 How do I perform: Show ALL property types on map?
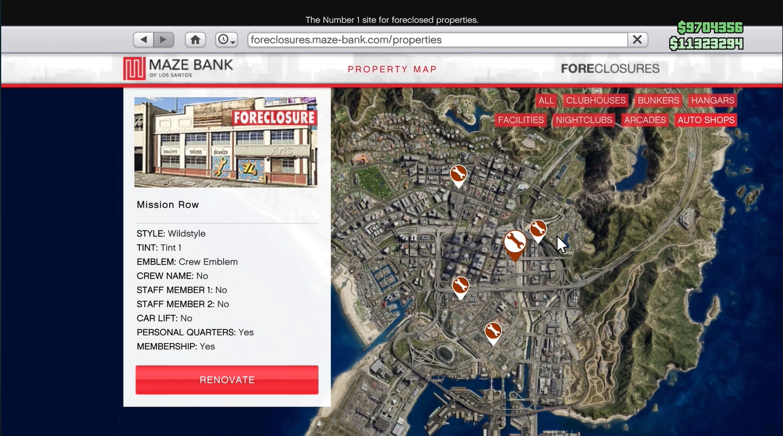pyautogui.click(x=546, y=101)
